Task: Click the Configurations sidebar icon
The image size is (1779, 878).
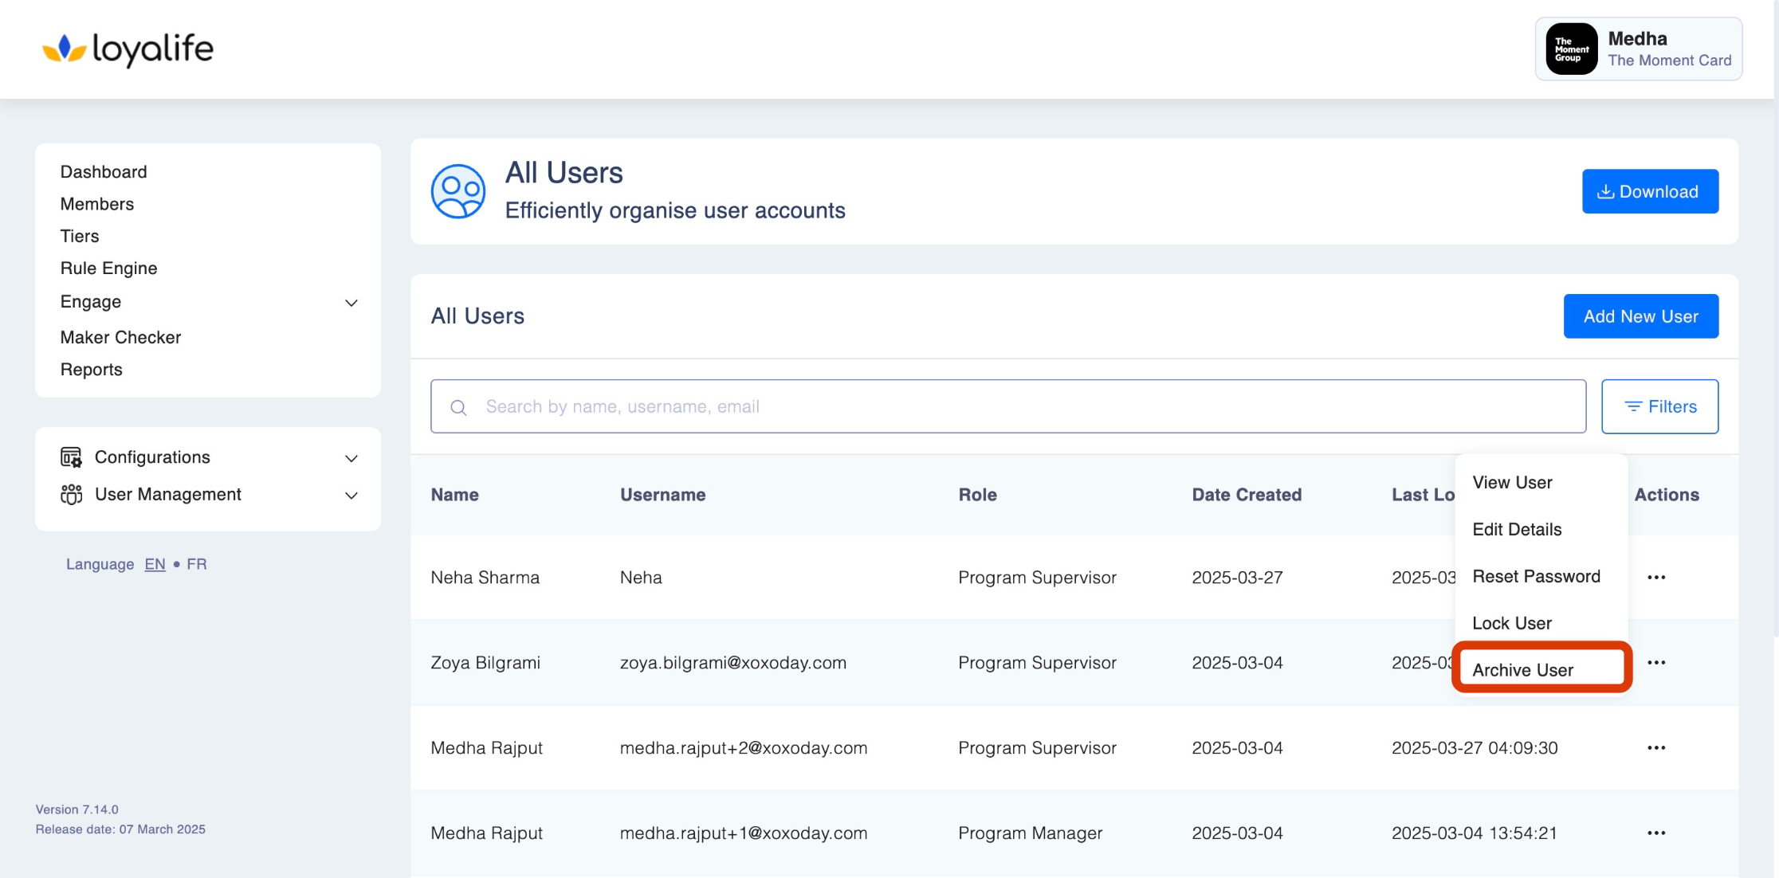Action: (x=71, y=457)
